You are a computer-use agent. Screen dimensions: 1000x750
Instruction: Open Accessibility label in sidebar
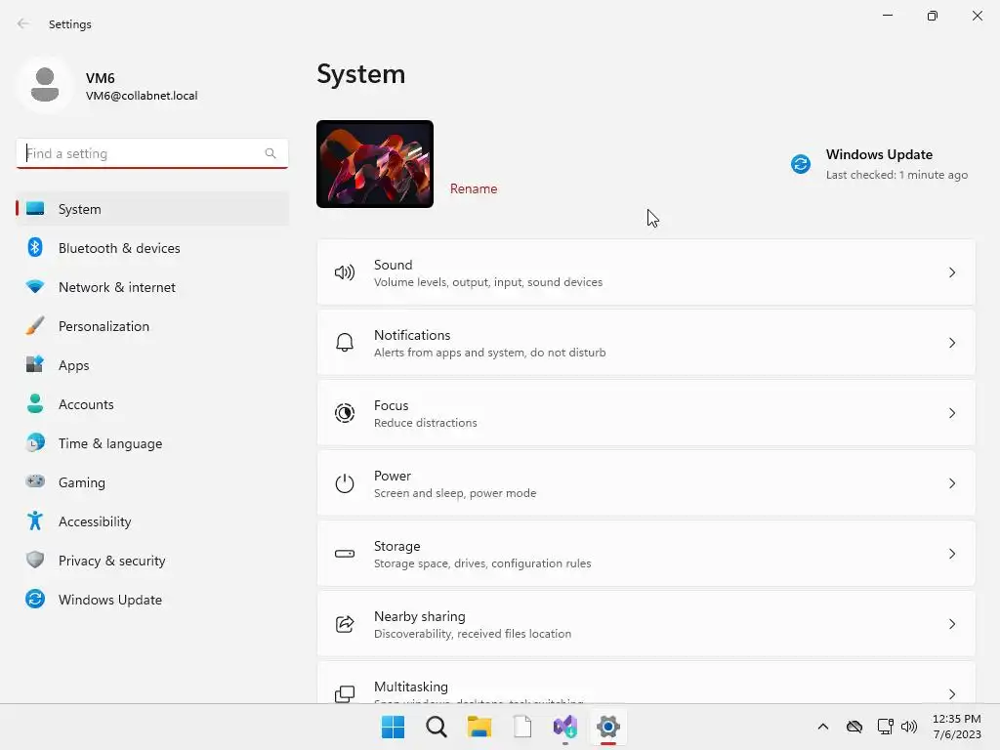pyautogui.click(x=95, y=521)
